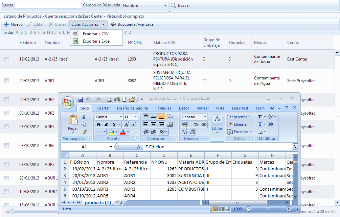Tick the checkbox for the ADR3 row
Screen dimensions: 340x217
[7, 113]
